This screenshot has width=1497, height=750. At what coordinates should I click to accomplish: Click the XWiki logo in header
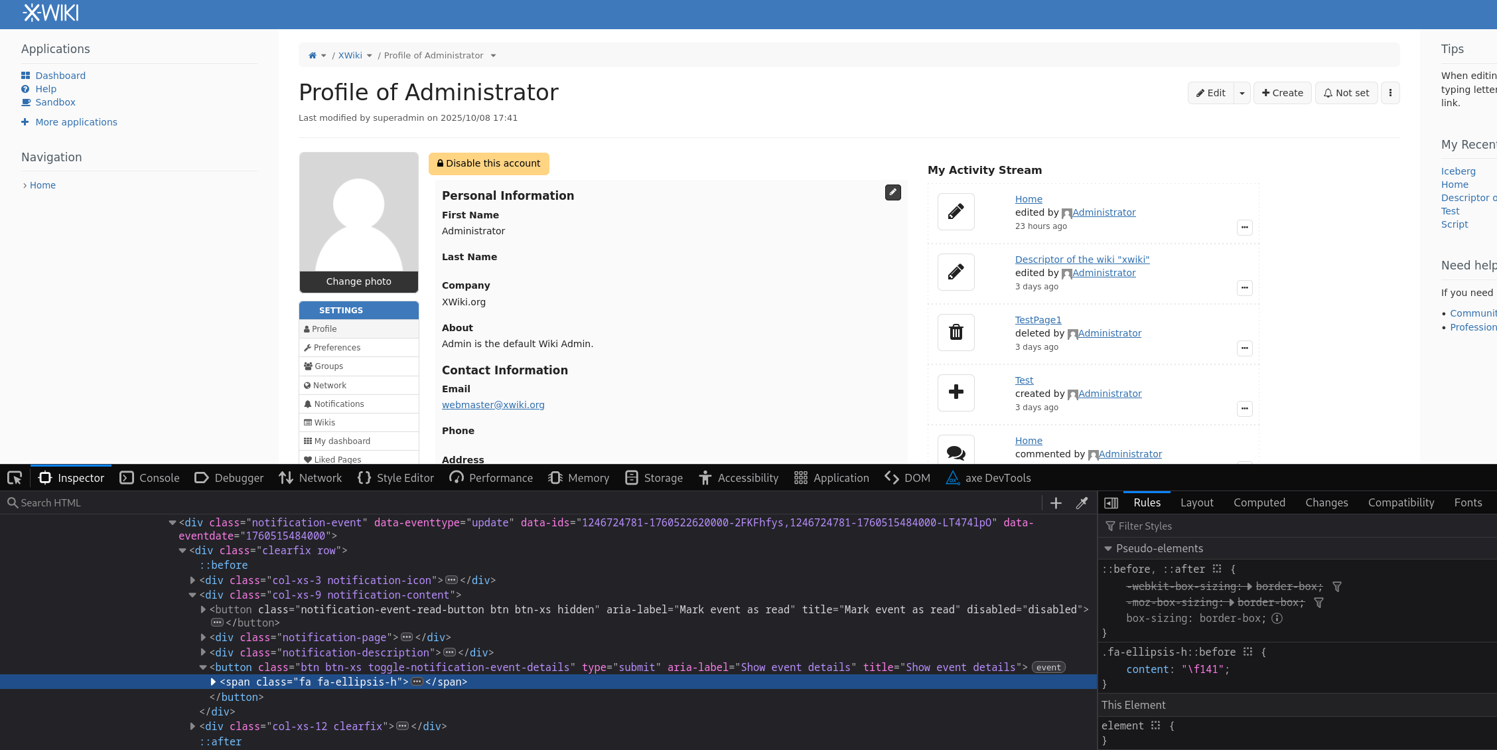click(51, 13)
